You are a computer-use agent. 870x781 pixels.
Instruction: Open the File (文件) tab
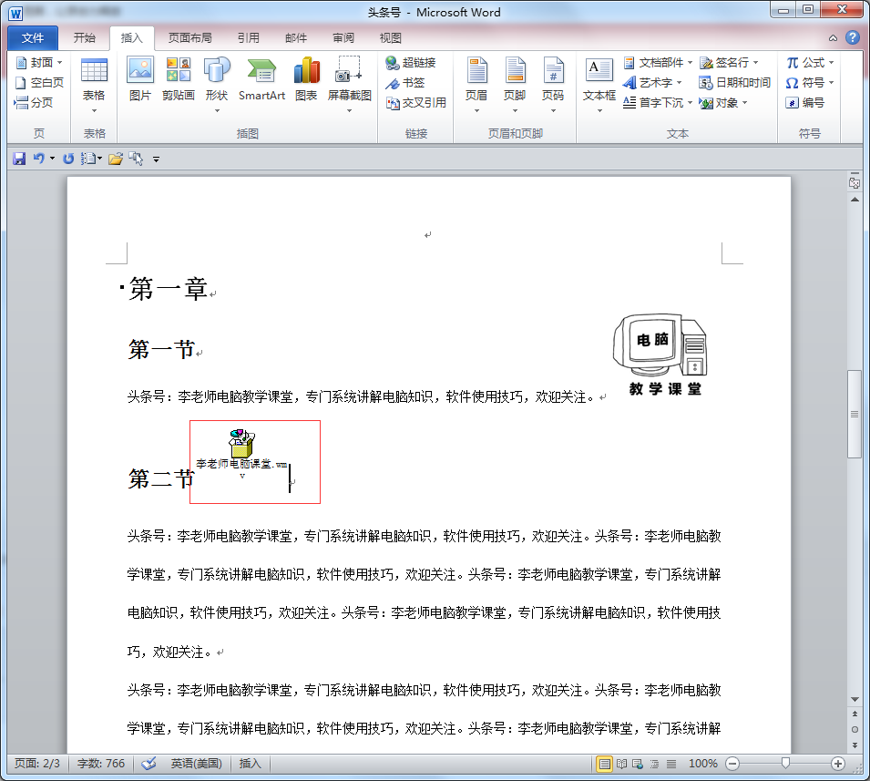(x=33, y=37)
